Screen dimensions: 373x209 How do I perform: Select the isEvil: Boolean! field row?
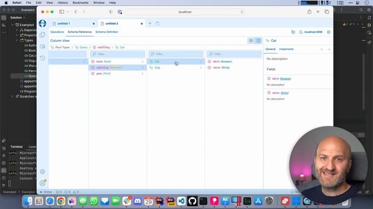coord(234,62)
